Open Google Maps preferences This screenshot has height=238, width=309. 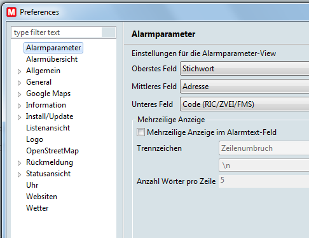click(x=48, y=94)
